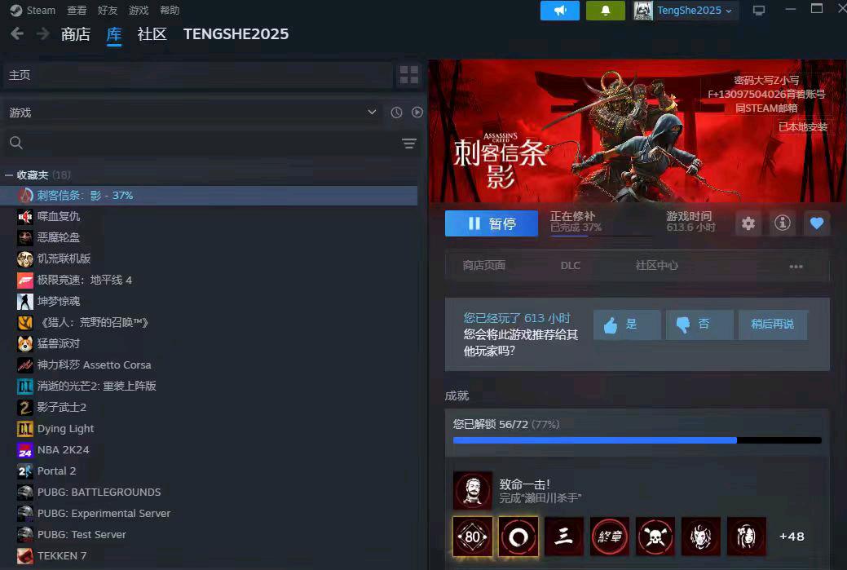Pause the download with 暂停 button
This screenshot has height=570, width=847.
pos(492,223)
